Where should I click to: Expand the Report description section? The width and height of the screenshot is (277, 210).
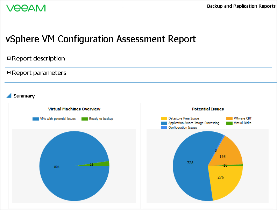[x=9, y=58]
